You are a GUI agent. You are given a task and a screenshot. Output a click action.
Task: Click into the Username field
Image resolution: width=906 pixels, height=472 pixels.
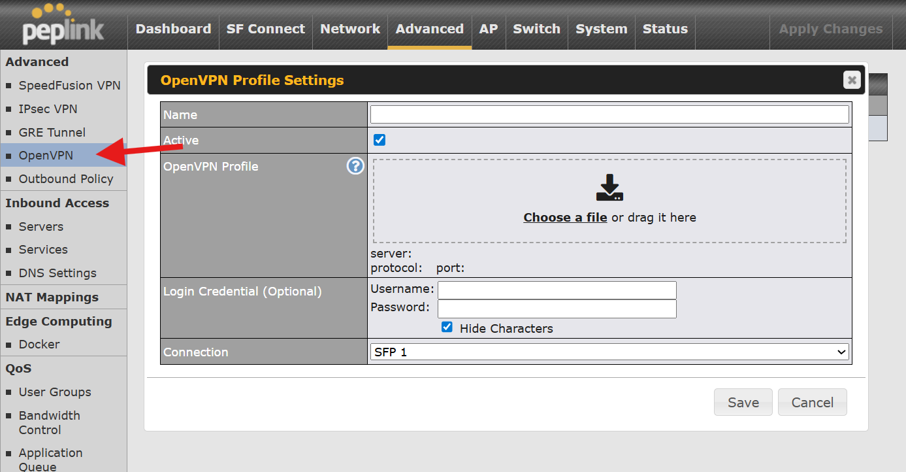[557, 290]
